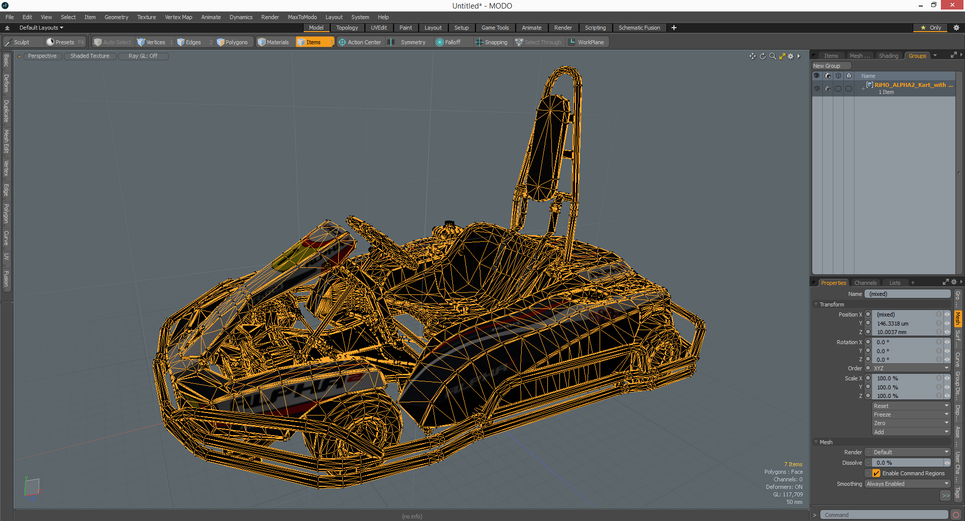Click the viewport rotate icon
This screenshot has height=521, width=965.
coord(762,56)
